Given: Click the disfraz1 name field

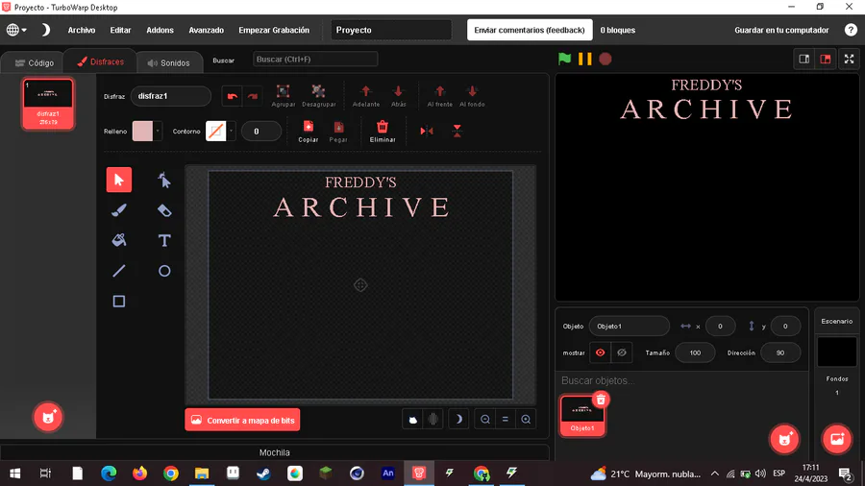Looking at the screenshot, I should tap(170, 96).
